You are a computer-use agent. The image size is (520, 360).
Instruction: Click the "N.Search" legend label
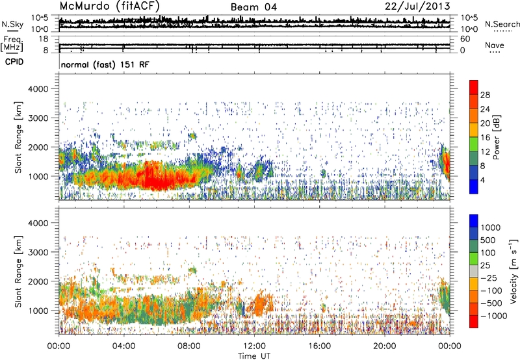click(502, 24)
